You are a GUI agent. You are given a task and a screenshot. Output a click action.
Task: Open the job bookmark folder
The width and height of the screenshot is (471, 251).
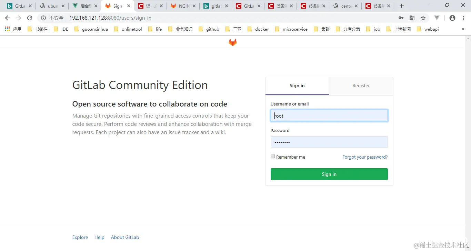tap(373, 29)
